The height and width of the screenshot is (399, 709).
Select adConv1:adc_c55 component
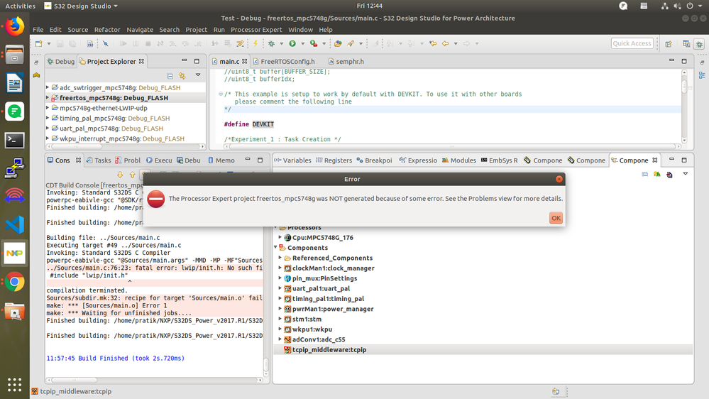click(319, 339)
